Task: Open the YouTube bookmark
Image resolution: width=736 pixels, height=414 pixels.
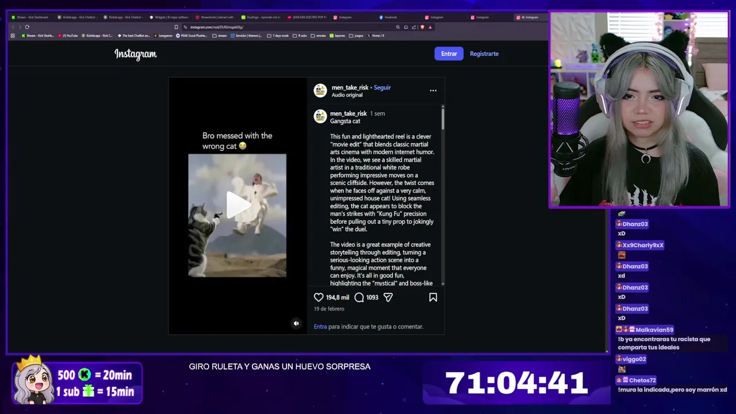Action: 68,36
